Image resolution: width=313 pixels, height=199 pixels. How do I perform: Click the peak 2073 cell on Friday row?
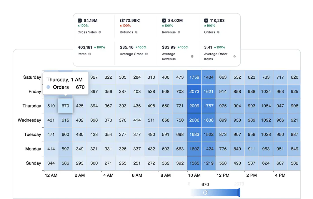(194, 92)
